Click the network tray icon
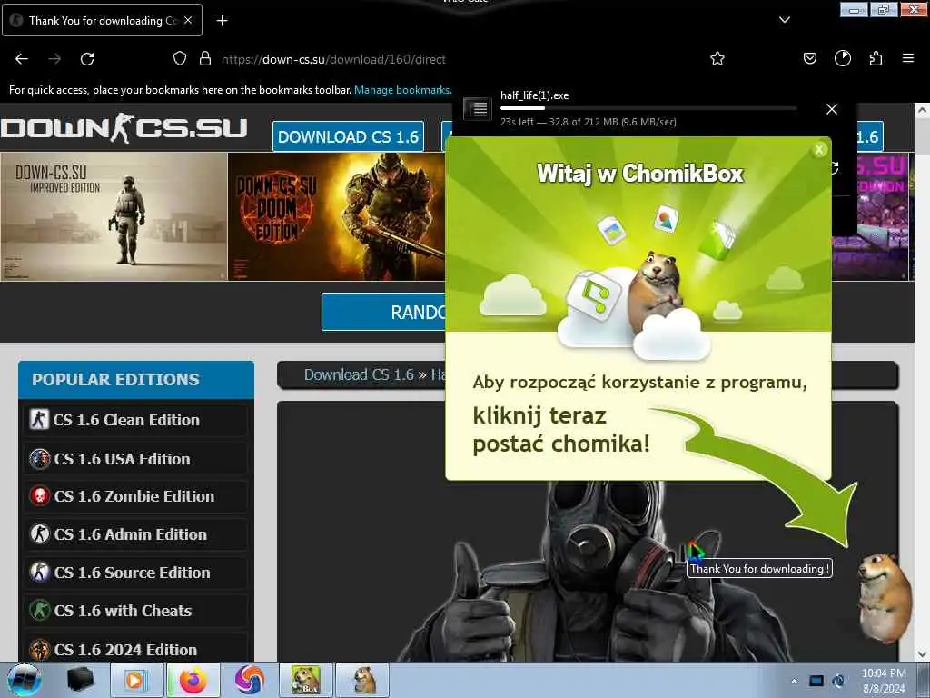Viewport: 930px width, 698px height. [816, 681]
